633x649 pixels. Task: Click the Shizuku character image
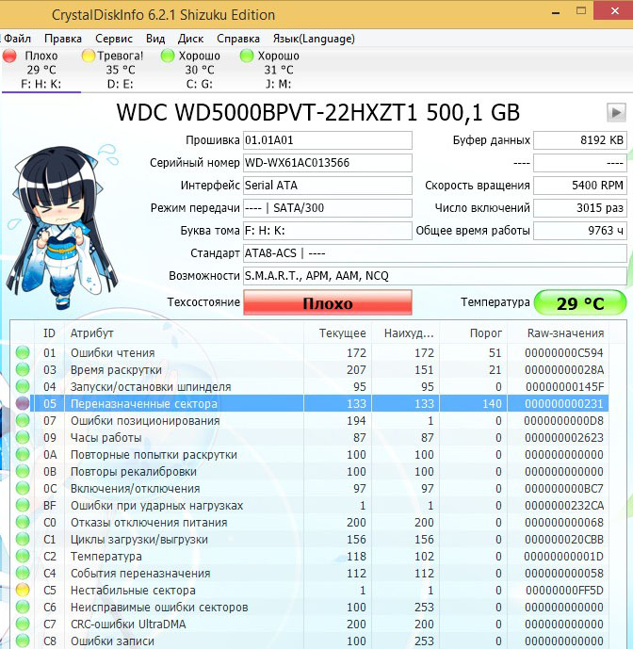(62, 228)
